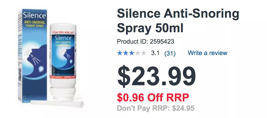Screen dimensions: 267x118
Task: Click the 3.1 average rating number
Action: [x=155, y=53]
